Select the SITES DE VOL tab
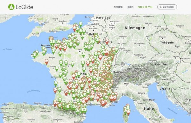The width and height of the screenshot is (191, 123). 145,7
